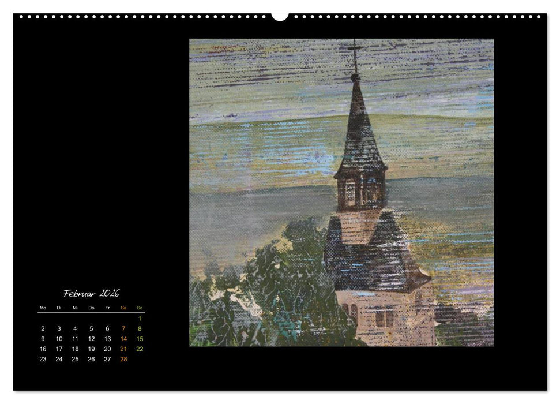This screenshot has width=560, height=404.
Task: Click the Fr weekday header label
Action: coord(107,308)
